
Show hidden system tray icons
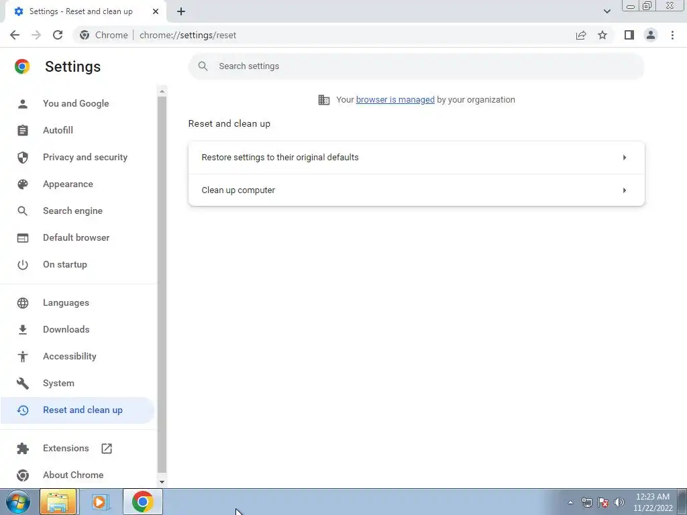click(570, 502)
